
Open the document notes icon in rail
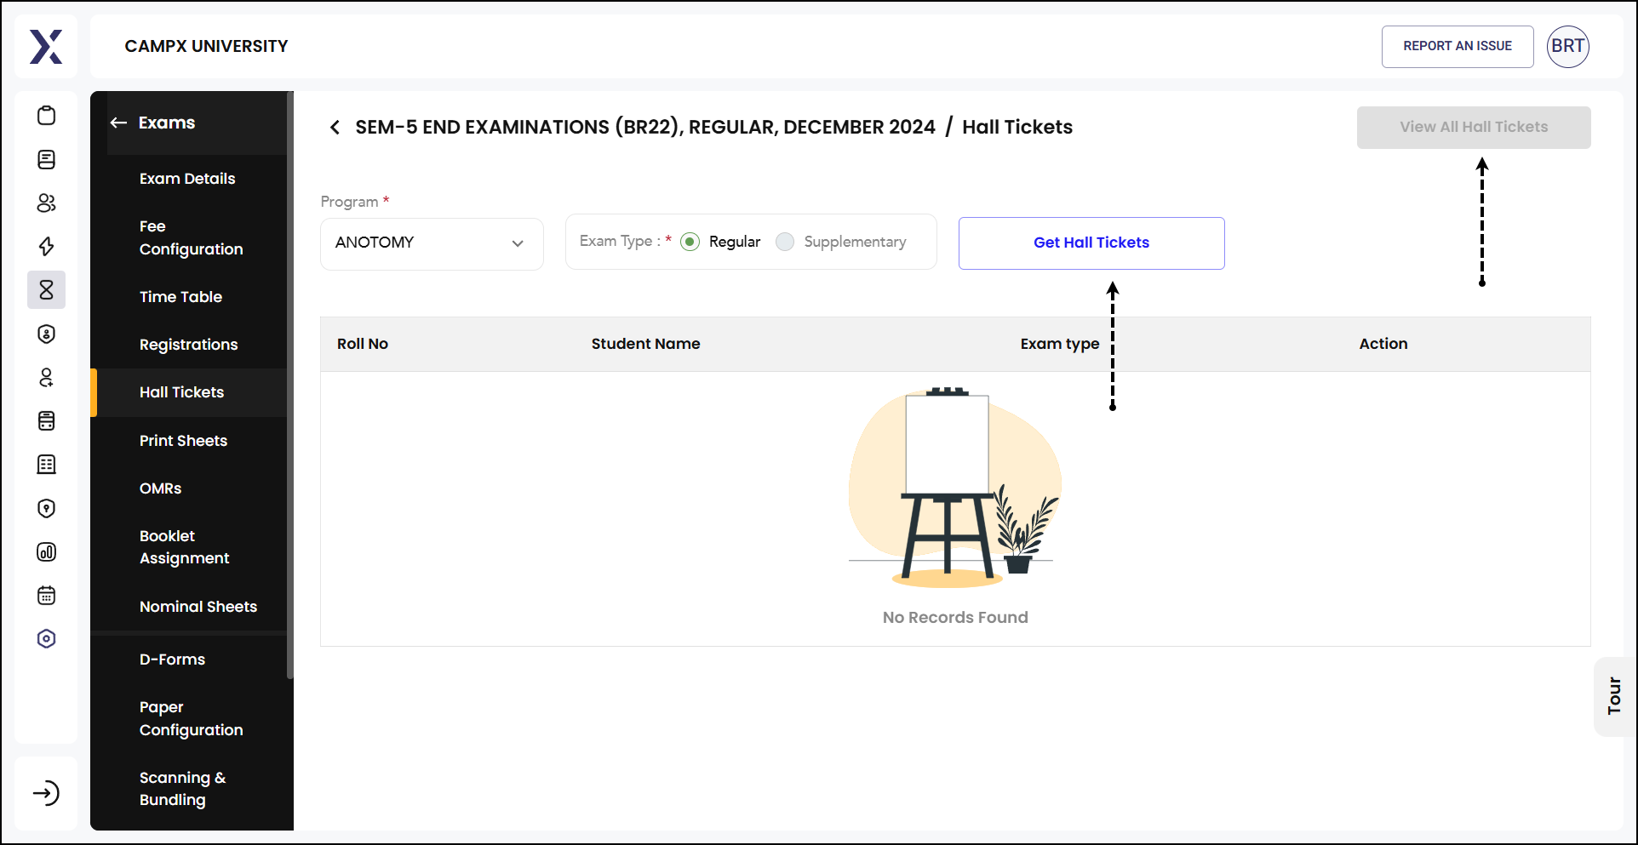click(x=47, y=159)
